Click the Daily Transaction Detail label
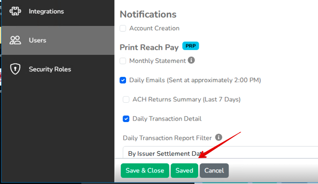This screenshot has height=184, width=318. coord(167,119)
